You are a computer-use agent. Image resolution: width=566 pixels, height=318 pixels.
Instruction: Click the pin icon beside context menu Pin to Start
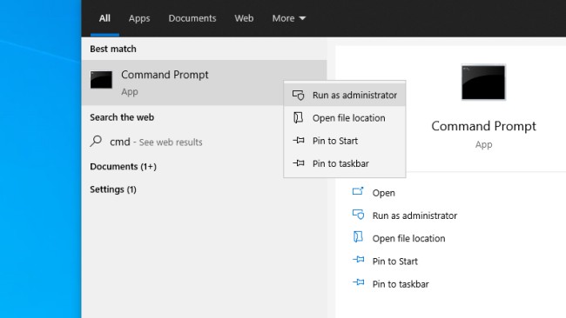point(299,140)
